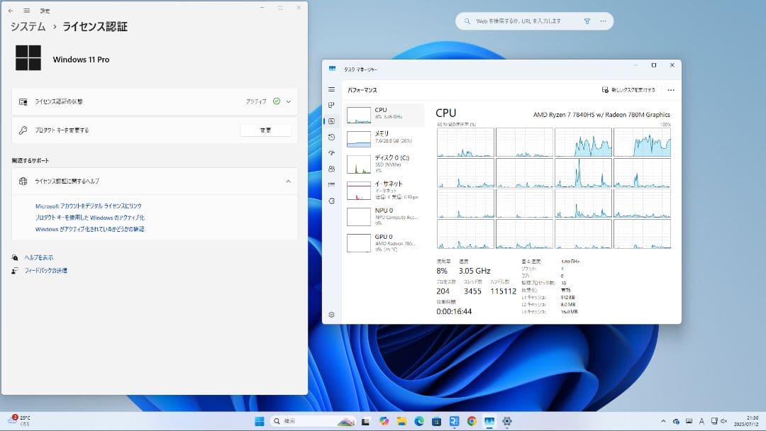Open the desktop search widget more menu
Image resolution: width=766 pixels, height=431 pixels.
[604, 21]
